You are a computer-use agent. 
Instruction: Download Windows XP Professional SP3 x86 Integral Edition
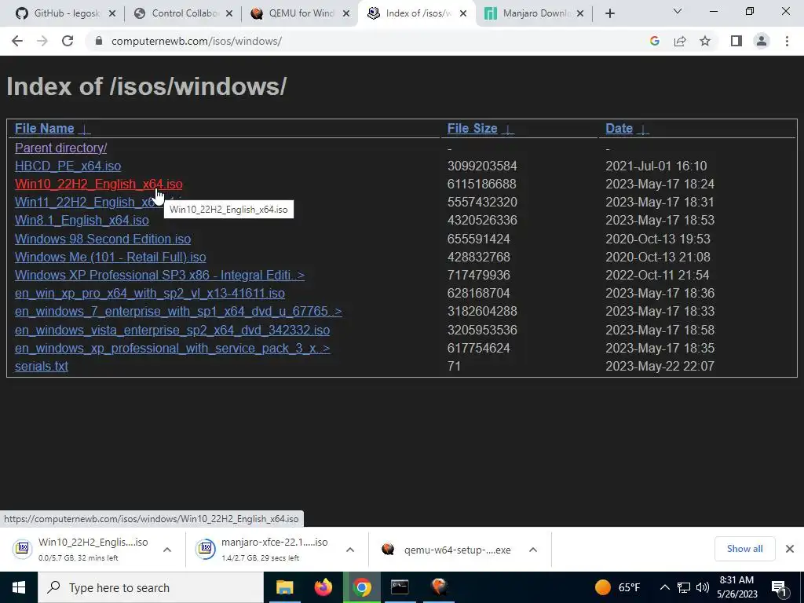tap(159, 276)
